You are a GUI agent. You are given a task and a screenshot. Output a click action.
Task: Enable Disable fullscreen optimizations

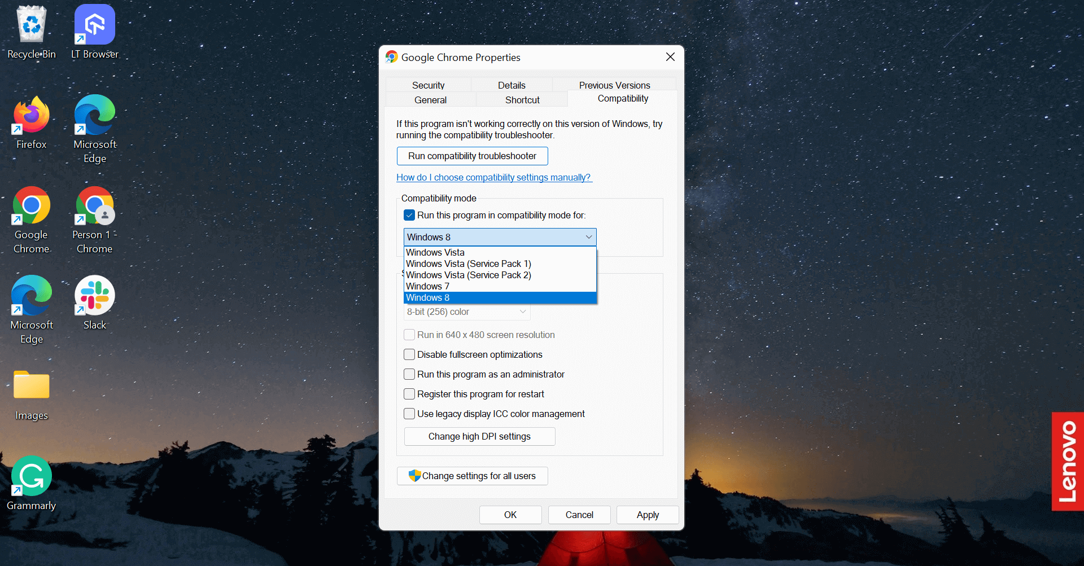(x=409, y=354)
